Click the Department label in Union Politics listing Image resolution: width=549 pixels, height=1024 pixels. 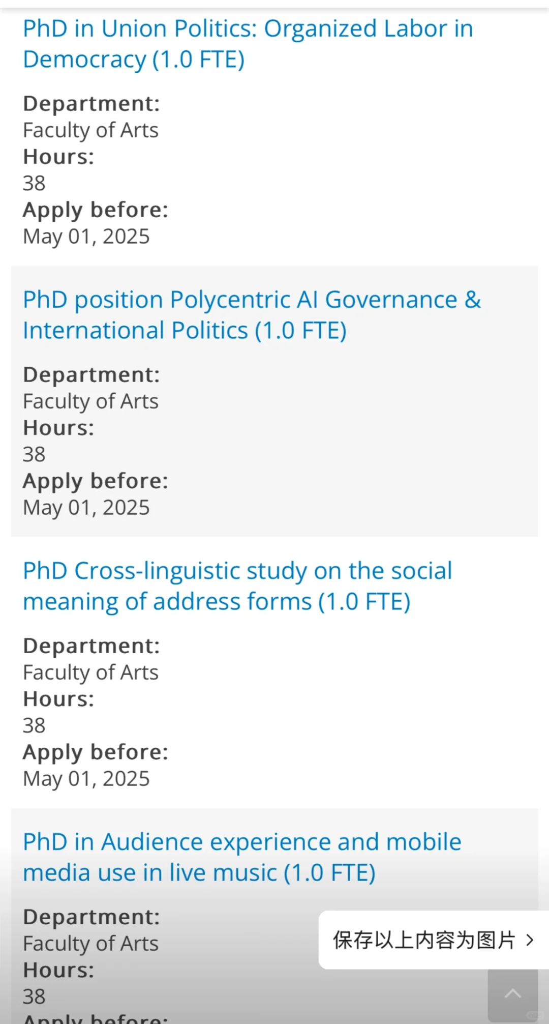(x=91, y=104)
